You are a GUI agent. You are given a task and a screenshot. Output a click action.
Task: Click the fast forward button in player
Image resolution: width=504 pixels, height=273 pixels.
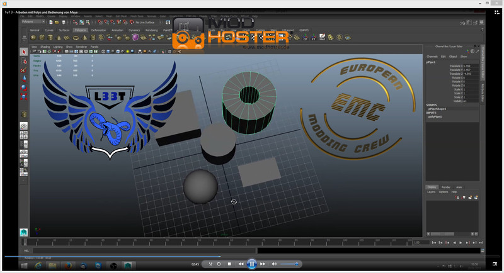[263, 264]
